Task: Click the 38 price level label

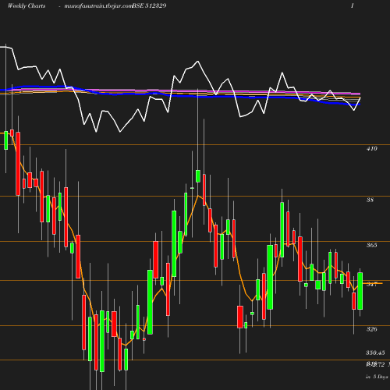Action: tap(370, 200)
